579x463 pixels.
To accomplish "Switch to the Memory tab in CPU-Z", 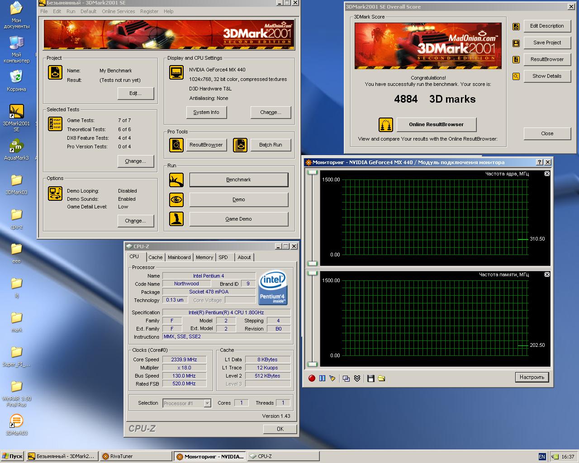I will click(204, 257).
